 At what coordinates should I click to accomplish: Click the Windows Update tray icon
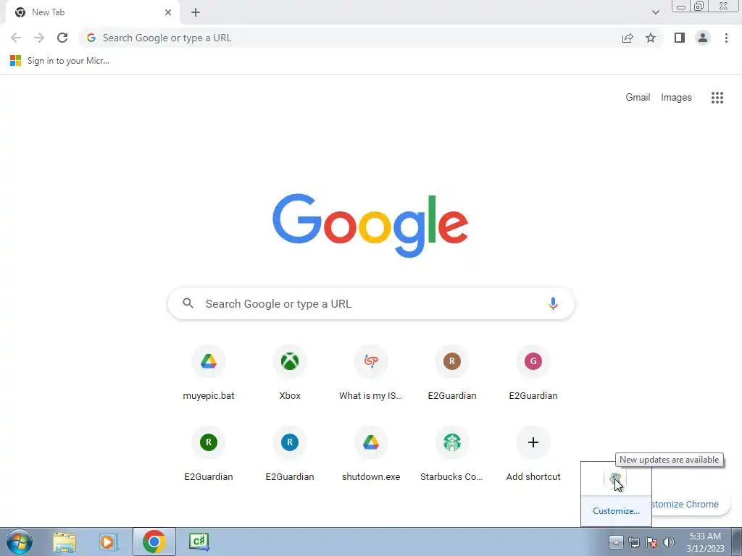pyautogui.click(x=615, y=479)
